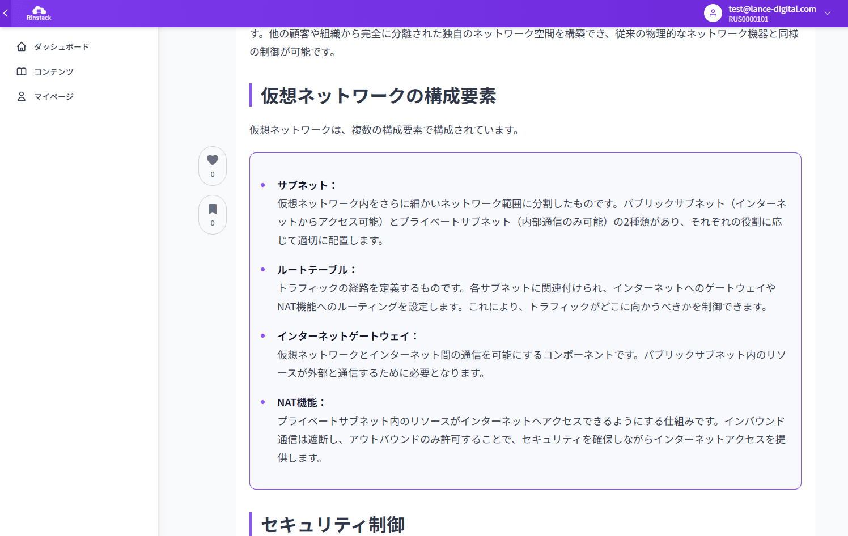Click the heart icon to like this article
Screen dimensions: 848x536
tap(212, 160)
